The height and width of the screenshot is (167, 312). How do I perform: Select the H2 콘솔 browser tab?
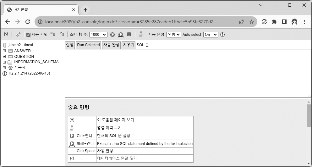tap(41, 10)
